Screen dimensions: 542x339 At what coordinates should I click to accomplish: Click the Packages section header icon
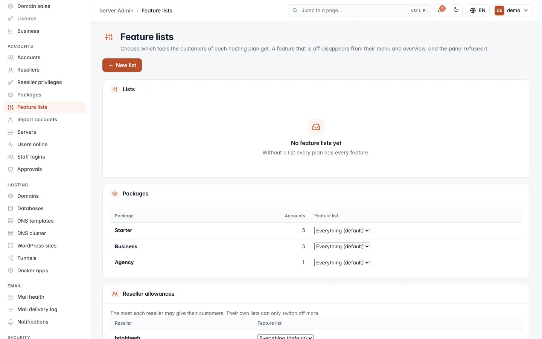point(115,194)
